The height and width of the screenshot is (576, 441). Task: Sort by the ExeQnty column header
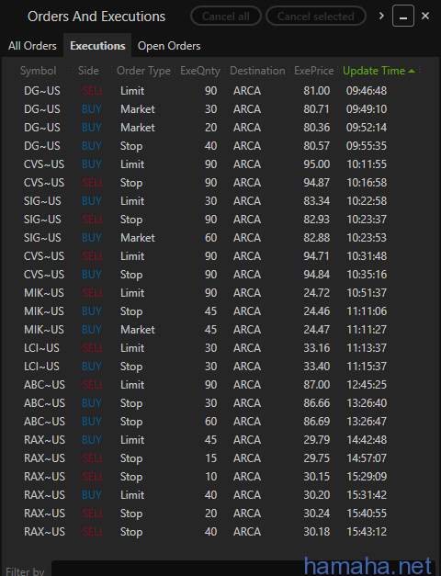click(200, 71)
